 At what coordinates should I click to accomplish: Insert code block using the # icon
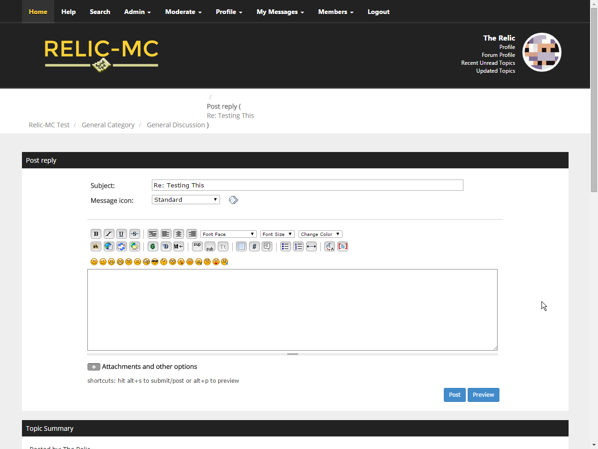click(254, 247)
